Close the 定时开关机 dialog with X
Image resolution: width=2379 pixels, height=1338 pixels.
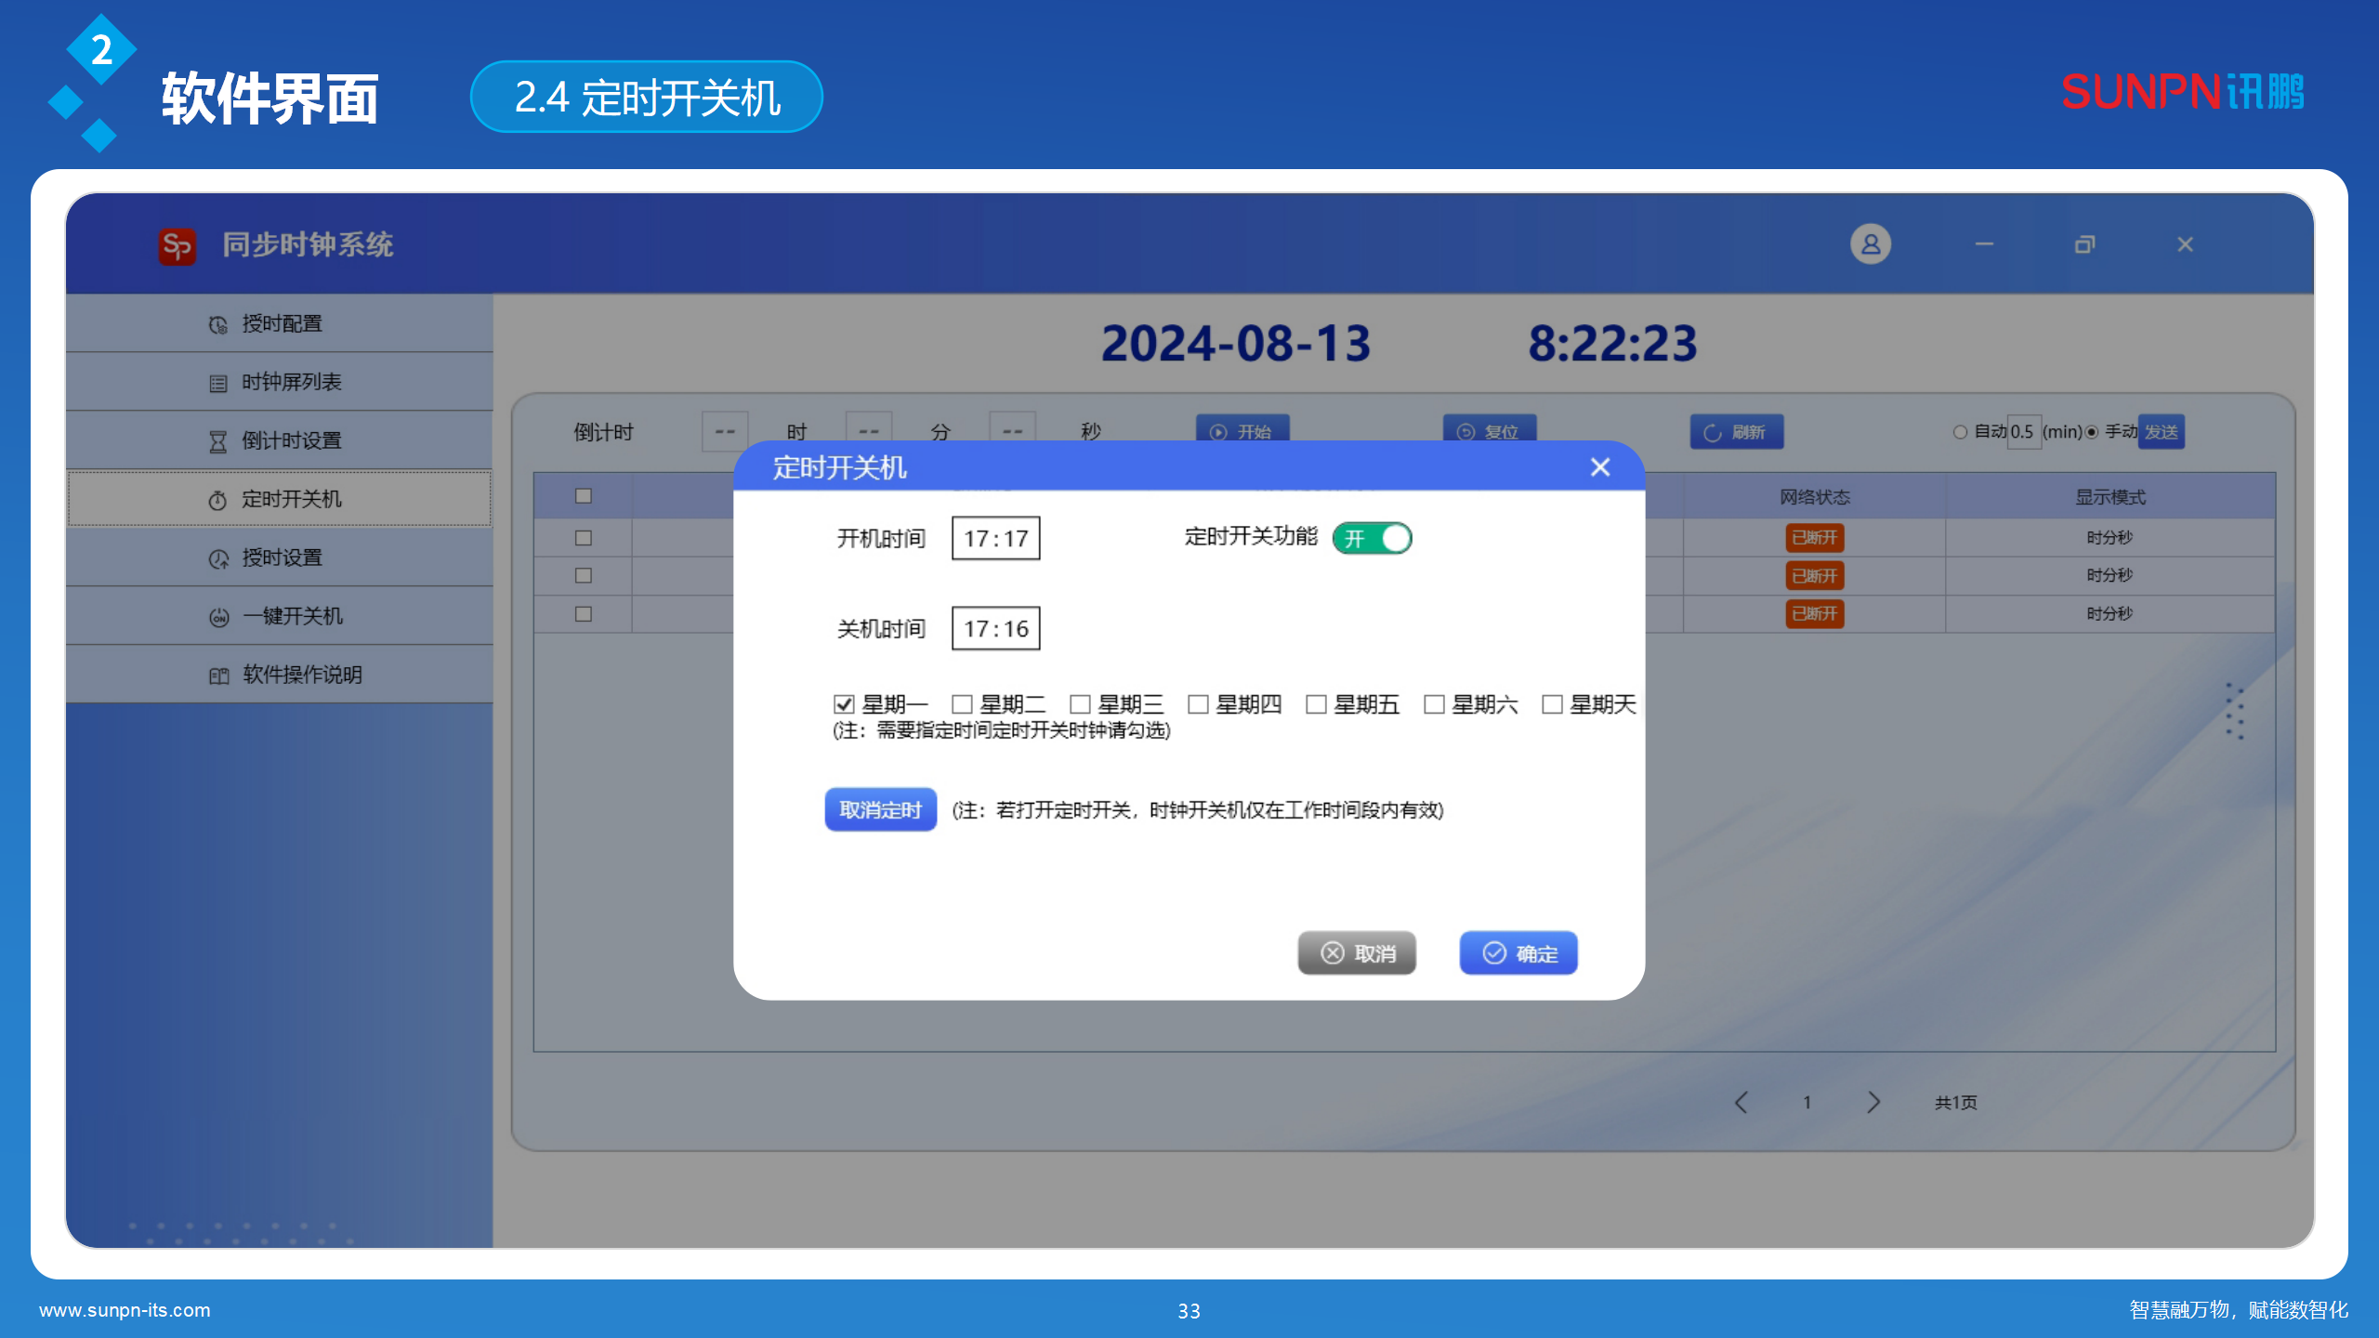pos(1599,467)
